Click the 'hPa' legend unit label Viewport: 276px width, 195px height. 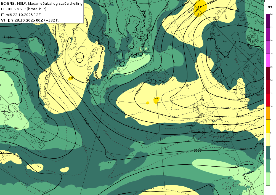click(270, 7)
